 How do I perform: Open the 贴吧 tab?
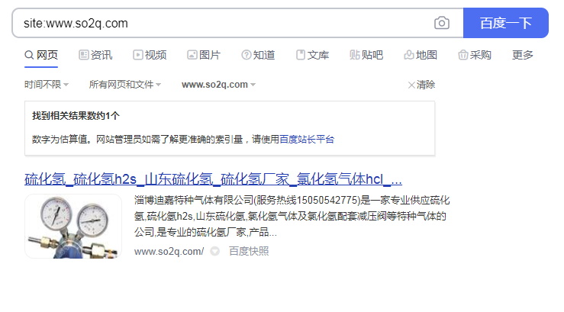(366, 55)
